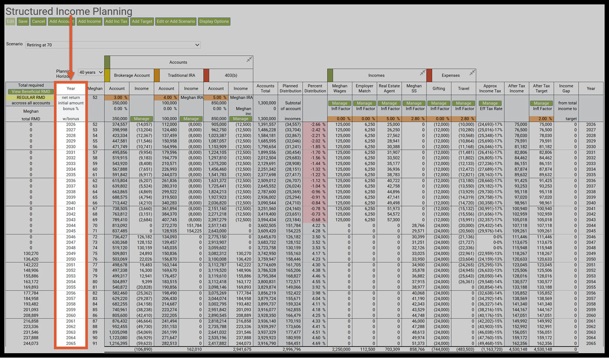Screen dimensions: 609x358
Task: Manage the Travel expense
Action: [464, 103]
